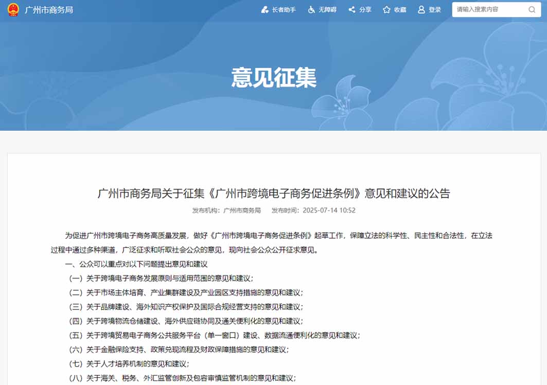Click the line 过程中通过多种渠道，广泛征求

tap(185, 250)
